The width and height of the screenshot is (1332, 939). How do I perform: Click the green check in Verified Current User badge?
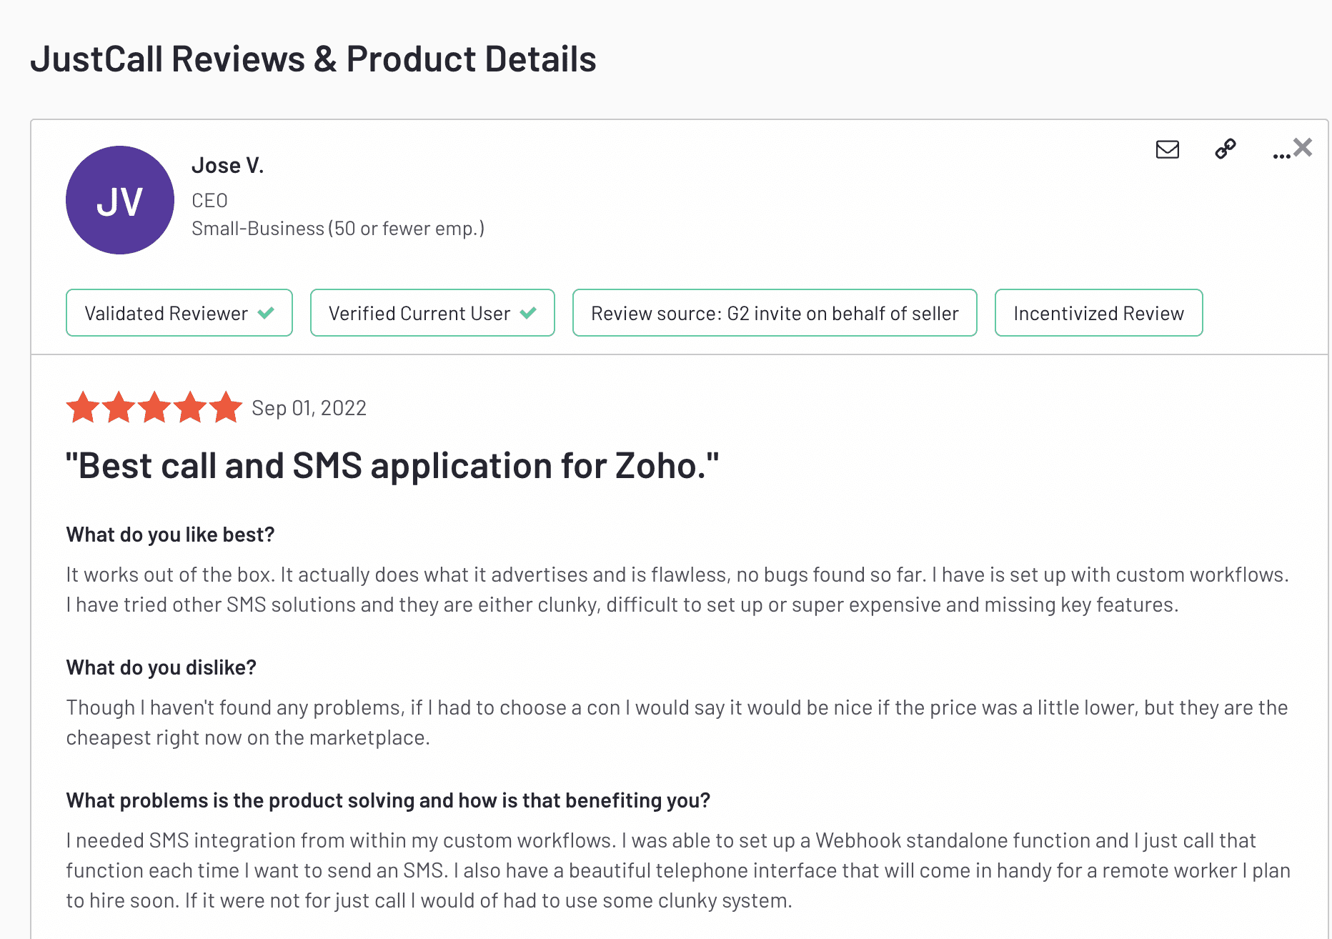(x=528, y=313)
